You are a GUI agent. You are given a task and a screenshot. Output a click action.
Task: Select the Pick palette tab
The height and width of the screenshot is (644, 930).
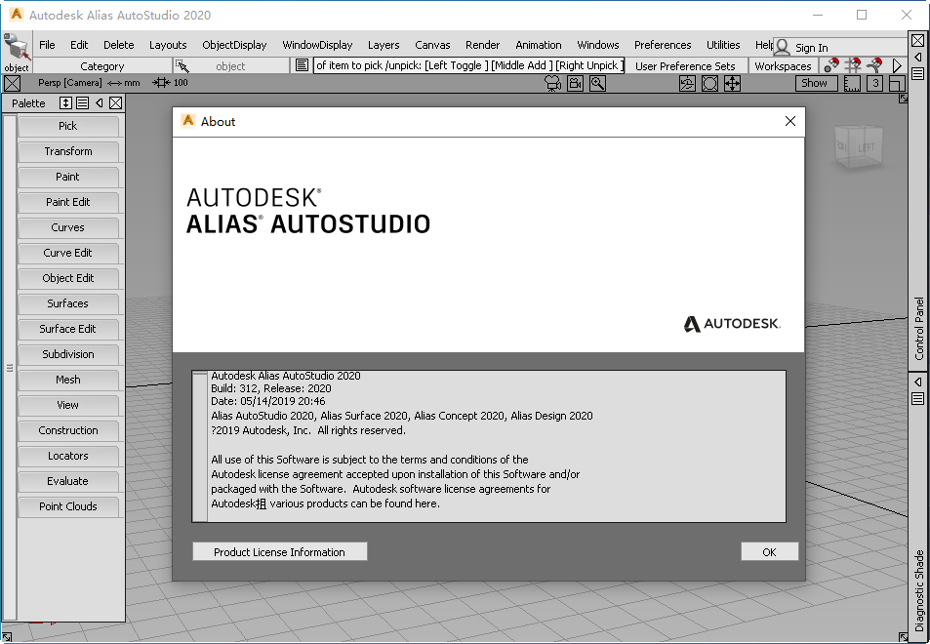pos(67,126)
